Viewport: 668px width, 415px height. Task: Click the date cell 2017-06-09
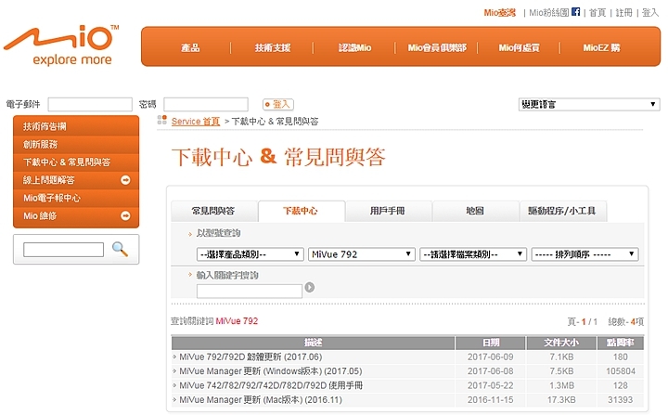click(491, 357)
